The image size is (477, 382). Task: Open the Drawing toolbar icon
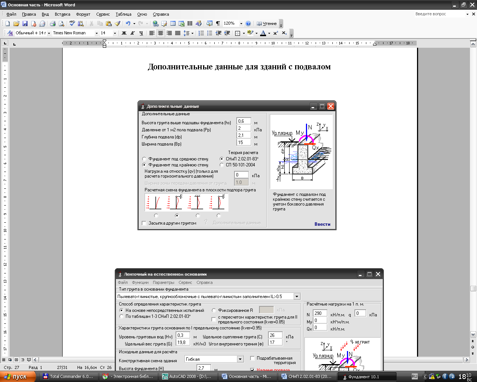pyautogui.click(x=199, y=24)
